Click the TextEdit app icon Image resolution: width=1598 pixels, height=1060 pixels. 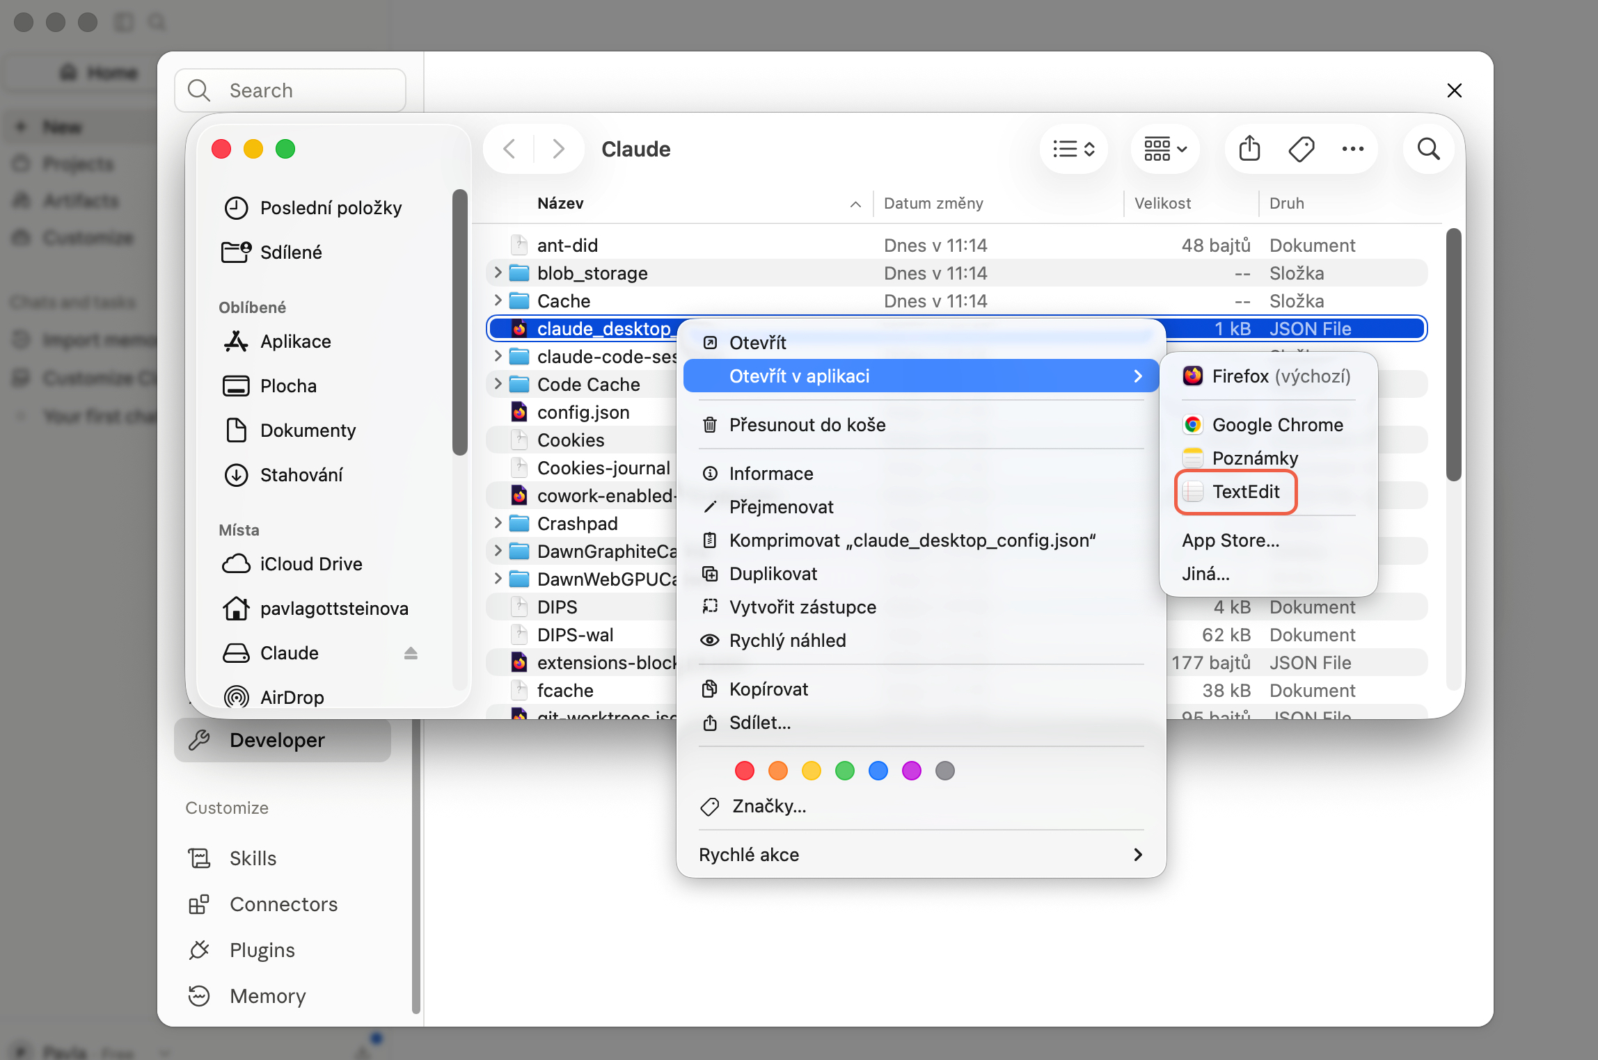[x=1193, y=492]
